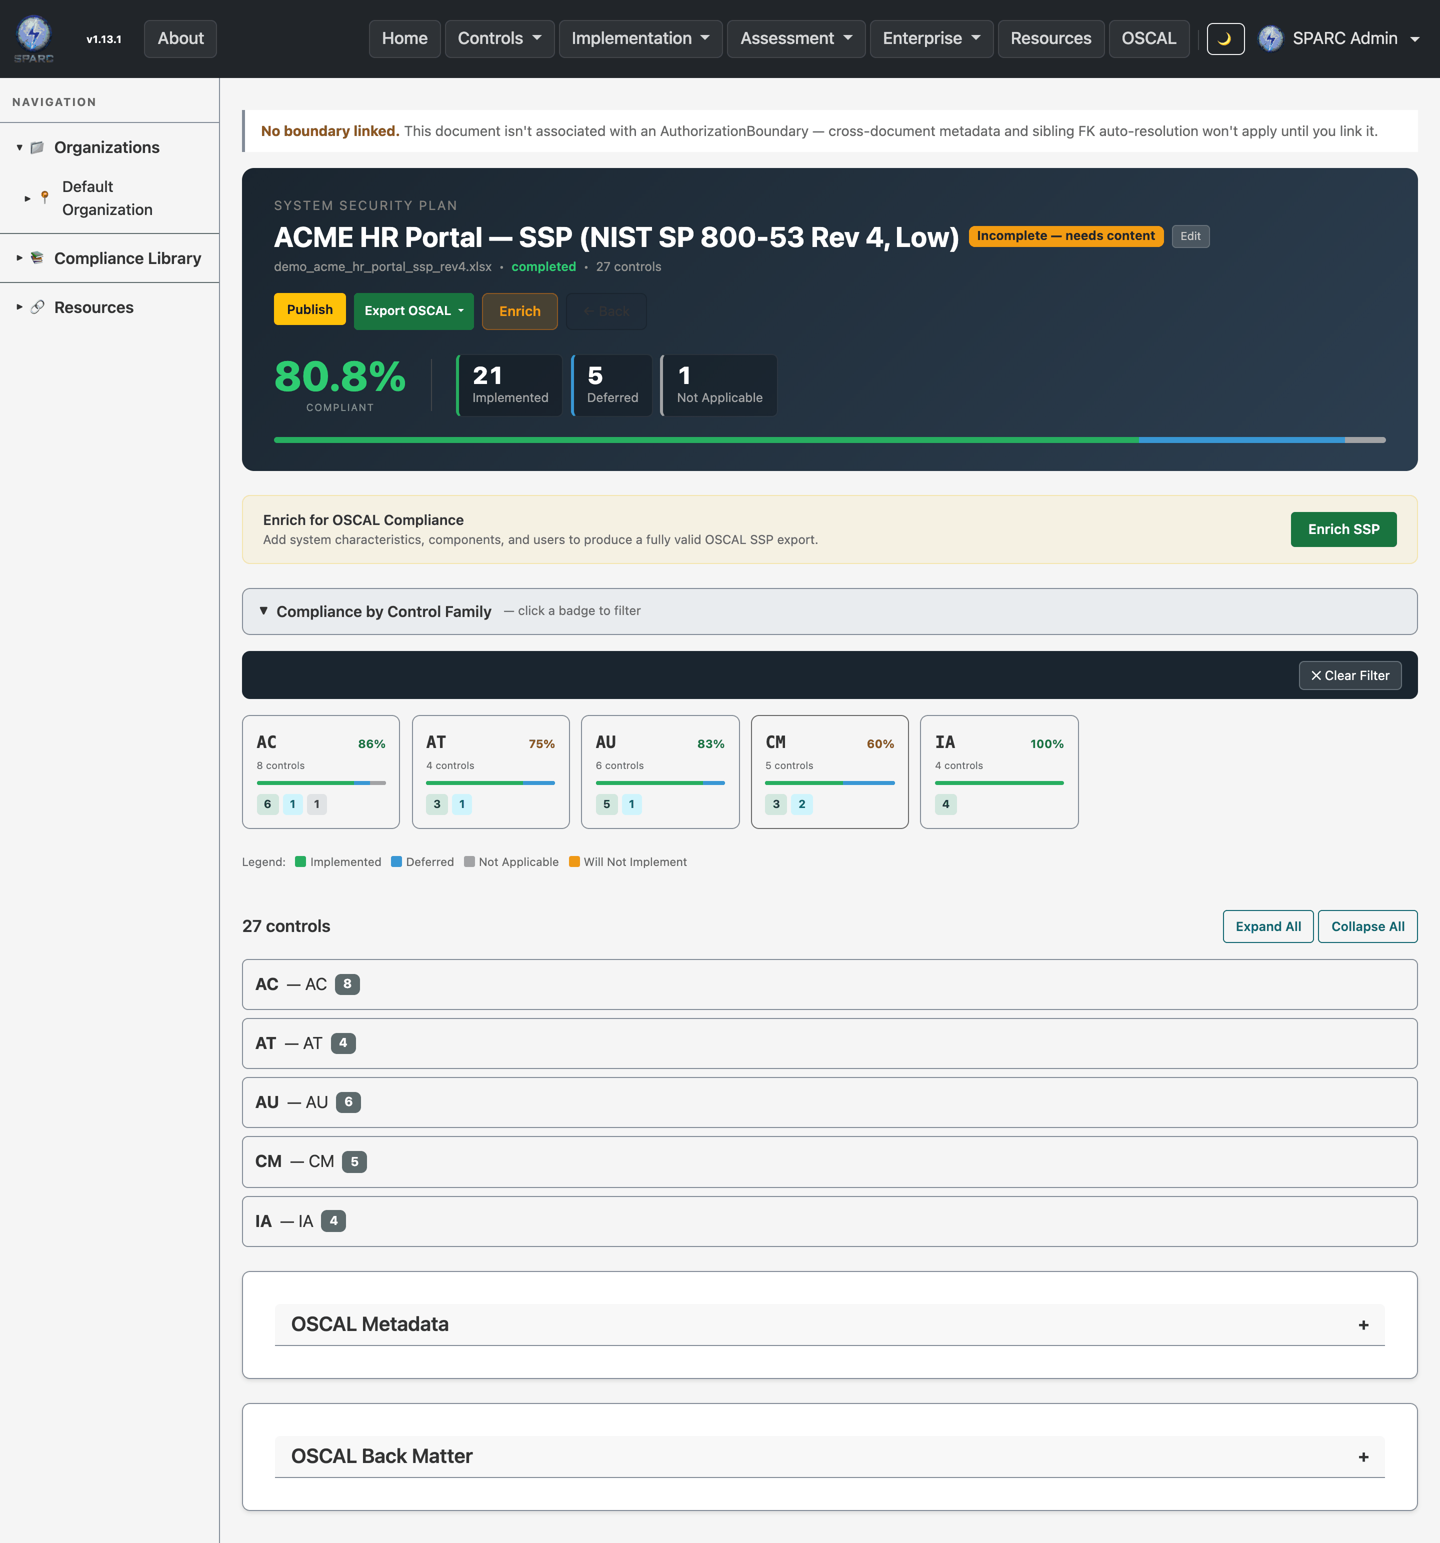
Task: Click CM deferred badge 2
Action: point(802,804)
